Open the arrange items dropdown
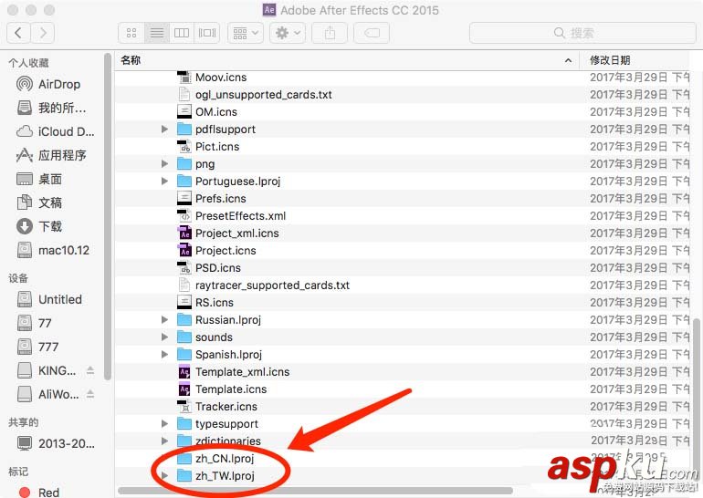703x498 pixels. [x=246, y=33]
